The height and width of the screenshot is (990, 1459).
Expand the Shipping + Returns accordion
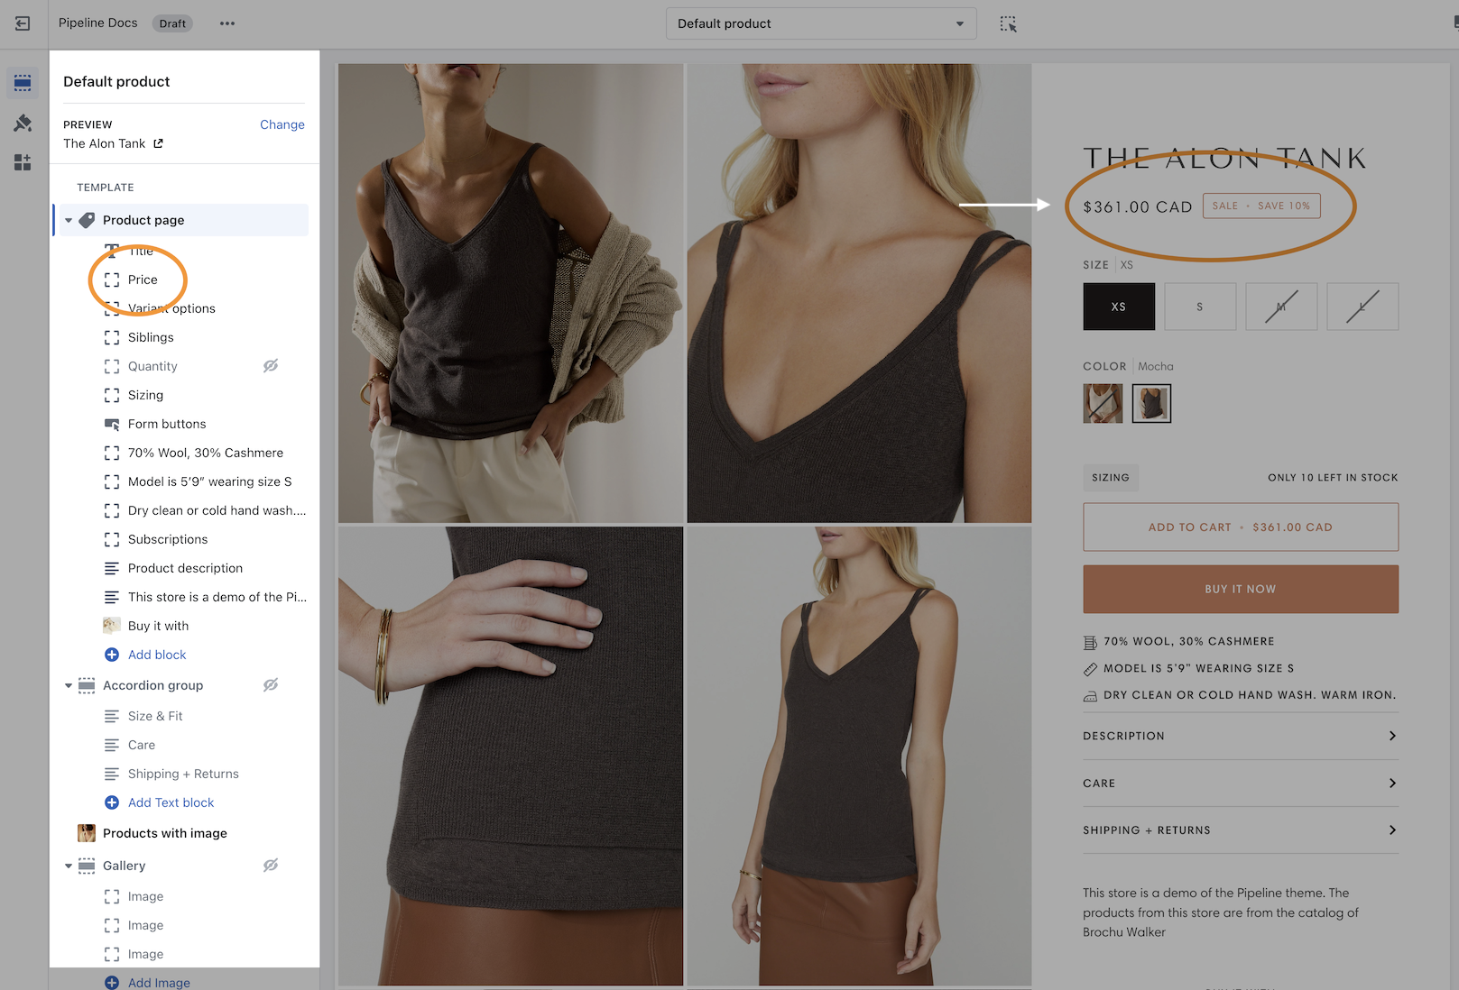click(x=1240, y=830)
